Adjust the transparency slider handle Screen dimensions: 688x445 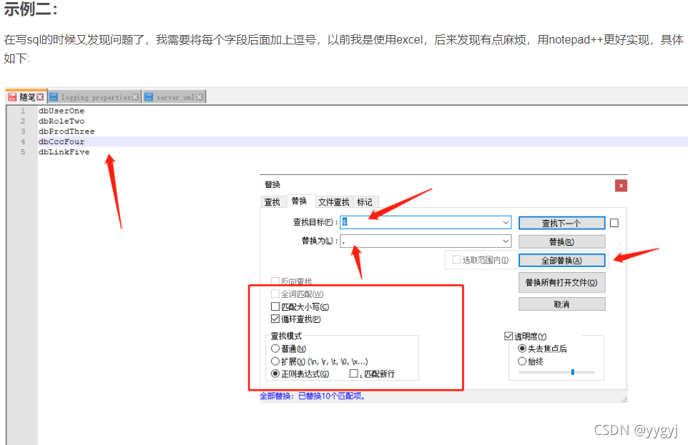click(x=572, y=372)
